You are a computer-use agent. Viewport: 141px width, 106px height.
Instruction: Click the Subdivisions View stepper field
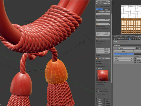point(124,58)
